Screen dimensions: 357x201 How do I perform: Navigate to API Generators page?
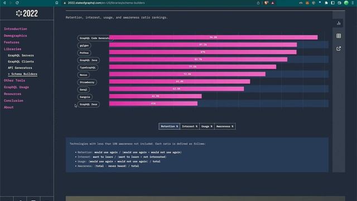click(20, 68)
